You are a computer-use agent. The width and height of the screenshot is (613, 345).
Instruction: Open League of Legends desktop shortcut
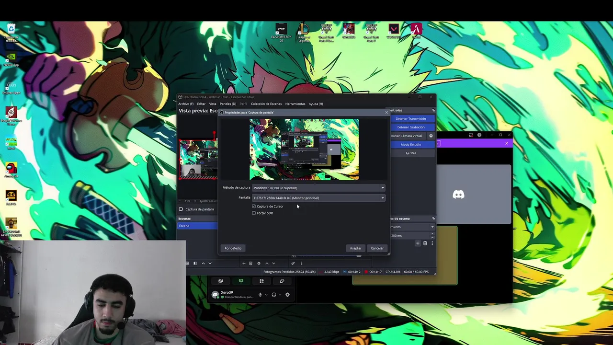click(304, 33)
